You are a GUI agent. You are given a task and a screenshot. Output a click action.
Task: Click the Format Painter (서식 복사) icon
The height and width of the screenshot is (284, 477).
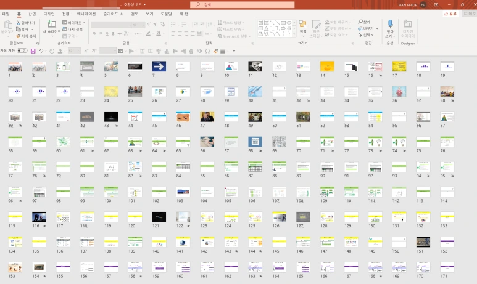[x=19, y=36]
